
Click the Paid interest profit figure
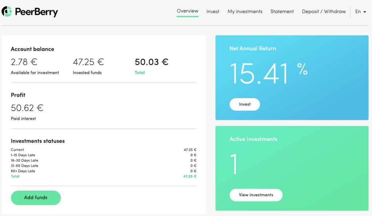coord(27,107)
